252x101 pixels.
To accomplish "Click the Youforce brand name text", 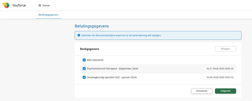I will [x=19, y=5].
